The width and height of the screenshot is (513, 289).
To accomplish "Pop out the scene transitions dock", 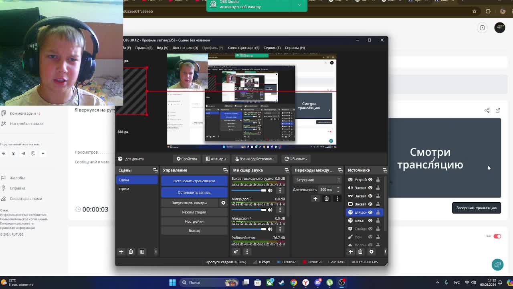I will click(340, 170).
